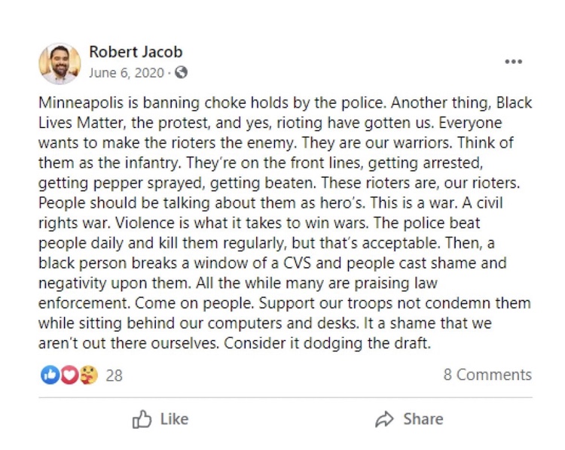Open Robert Jacob's profile picture

point(60,63)
